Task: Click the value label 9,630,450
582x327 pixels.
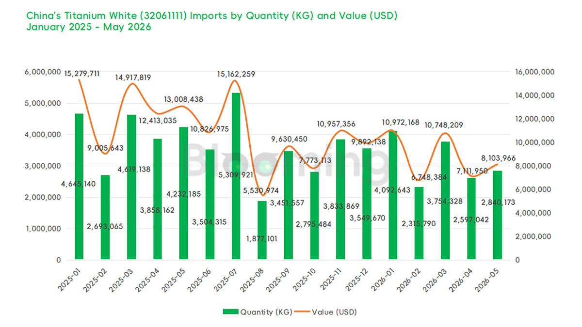Action: 289,139
